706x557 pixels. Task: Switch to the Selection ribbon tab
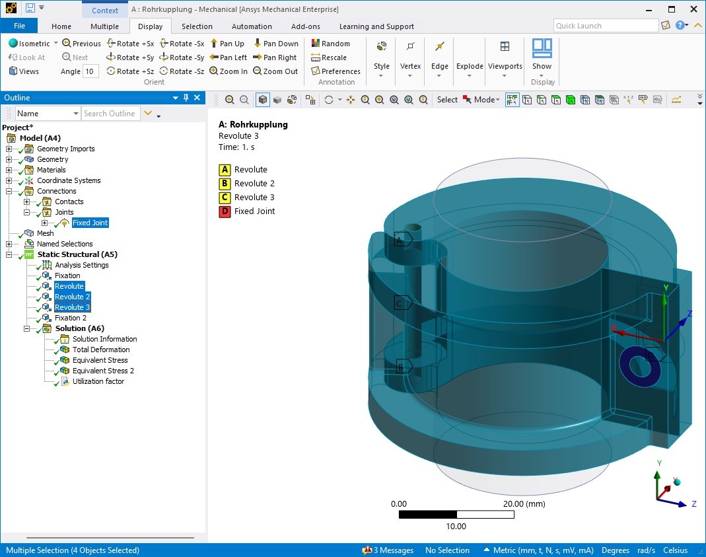197,26
